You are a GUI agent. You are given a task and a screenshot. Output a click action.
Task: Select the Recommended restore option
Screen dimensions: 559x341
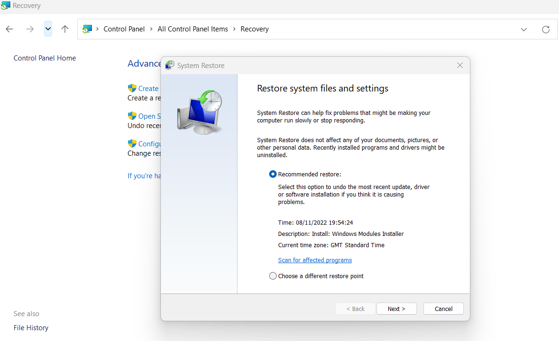[x=273, y=174]
